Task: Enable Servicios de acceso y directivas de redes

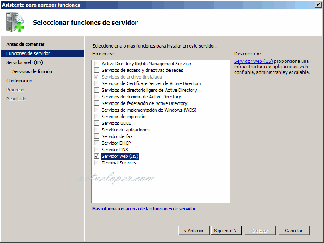Action: [x=97, y=70]
